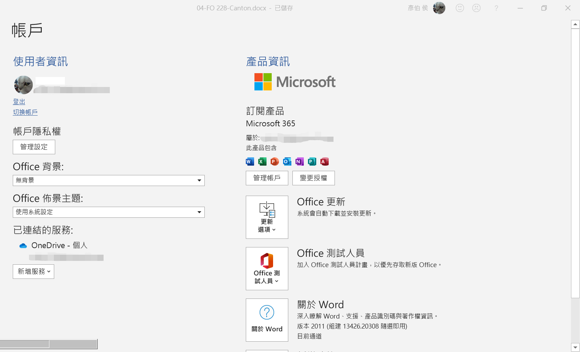Open the Office 測試人員 dropdown button
Viewport: 580px width, 352px height.
tap(267, 268)
